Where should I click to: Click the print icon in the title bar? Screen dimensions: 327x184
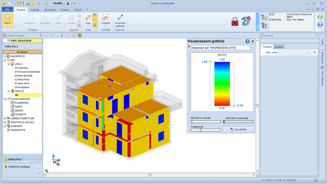click(x=28, y=3)
